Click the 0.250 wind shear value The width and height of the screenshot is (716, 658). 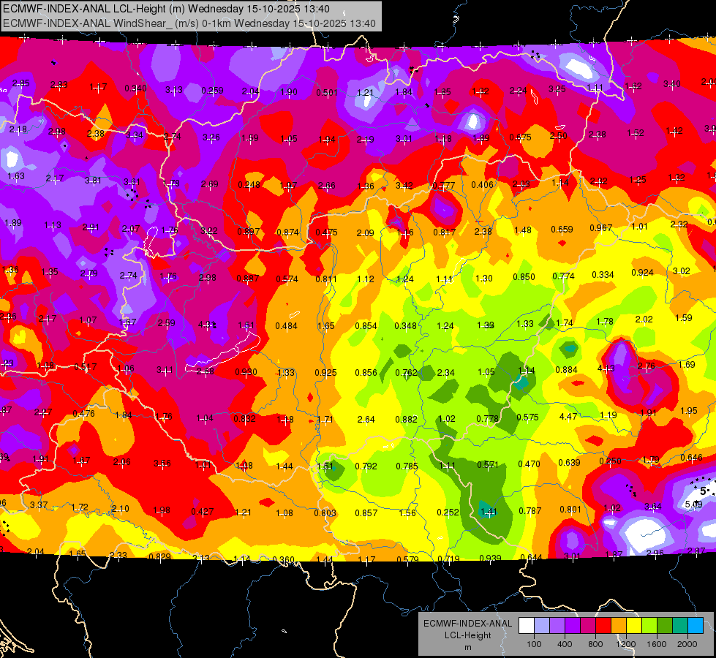(611, 461)
